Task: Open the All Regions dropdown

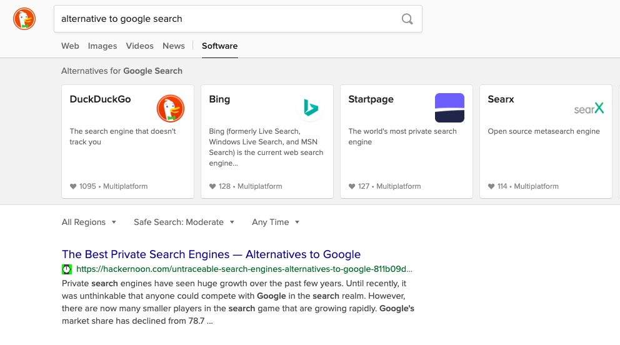Action: 89,222
